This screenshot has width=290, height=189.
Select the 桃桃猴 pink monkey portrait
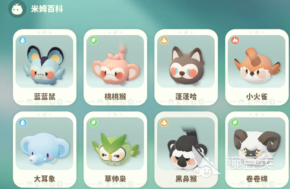(x=115, y=61)
